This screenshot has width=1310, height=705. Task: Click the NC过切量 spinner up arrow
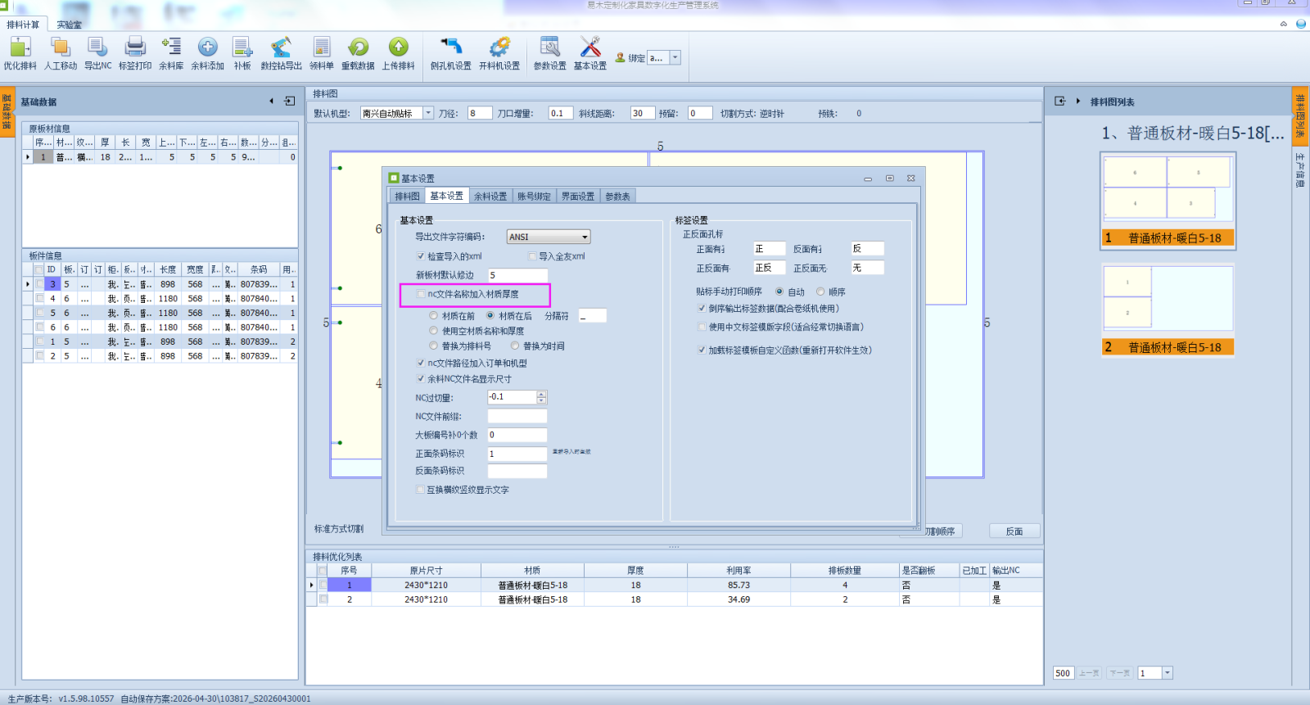[541, 394]
